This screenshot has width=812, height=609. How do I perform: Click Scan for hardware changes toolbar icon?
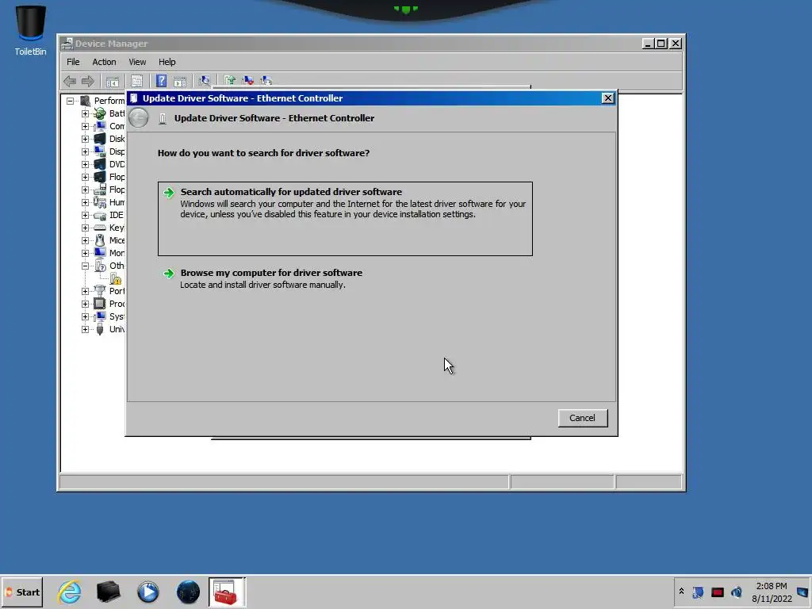tap(205, 81)
